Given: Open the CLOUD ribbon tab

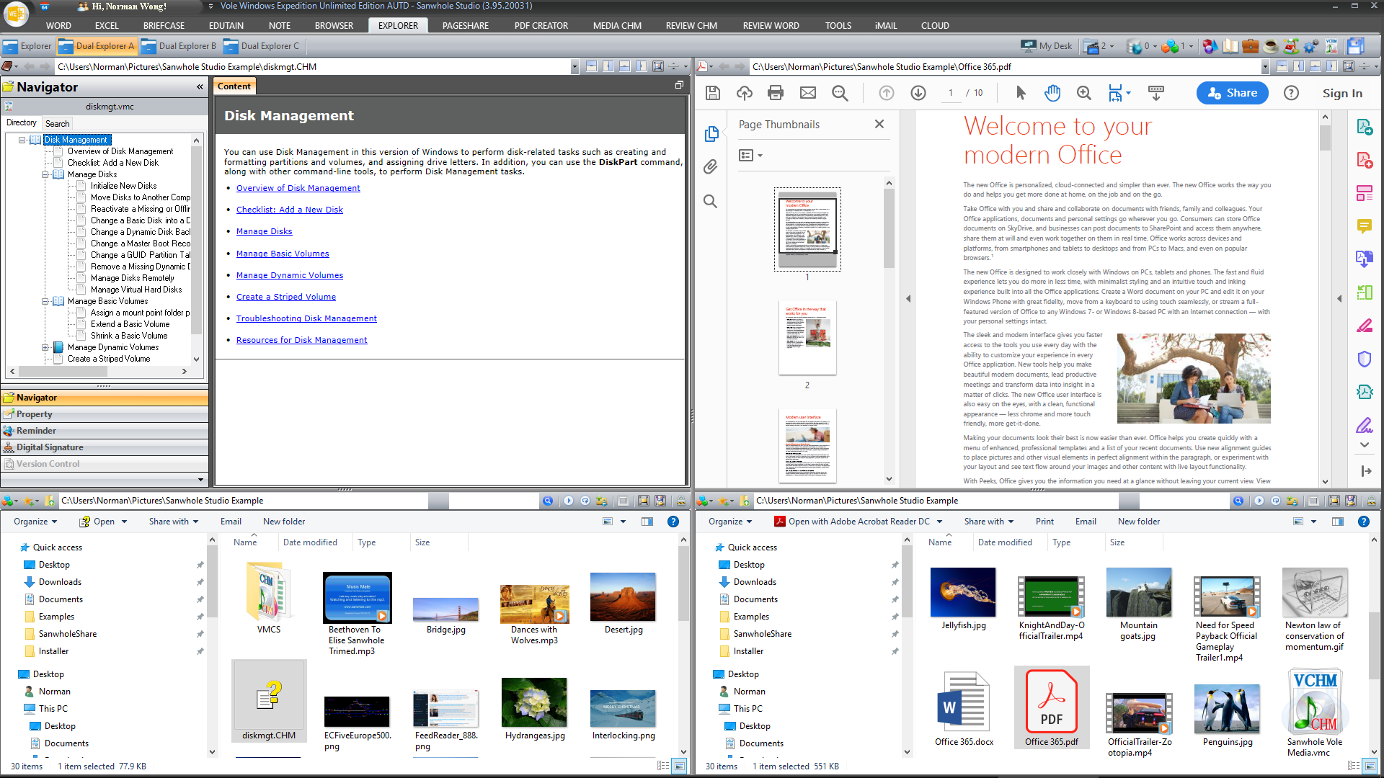Looking at the screenshot, I should pyautogui.click(x=935, y=25).
